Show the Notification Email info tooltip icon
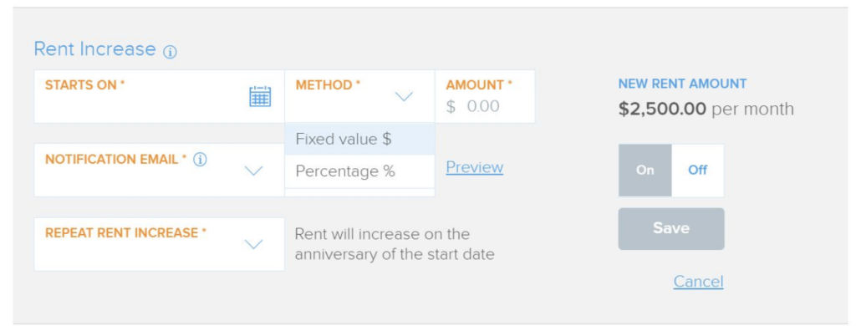This screenshot has height=326, width=856. (201, 160)
